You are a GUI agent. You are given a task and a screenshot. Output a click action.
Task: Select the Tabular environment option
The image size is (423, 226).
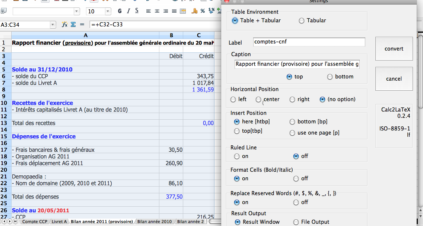(302, 21)
